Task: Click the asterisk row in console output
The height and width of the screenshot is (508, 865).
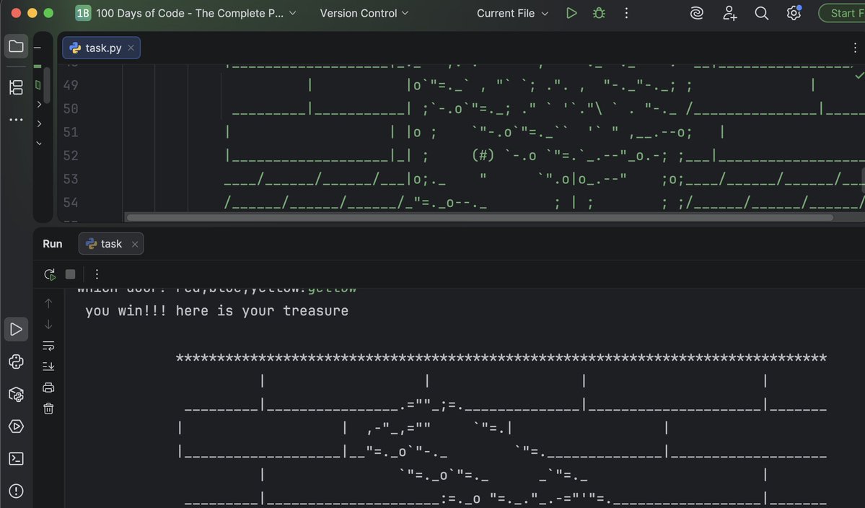Action: pos(501,358)
